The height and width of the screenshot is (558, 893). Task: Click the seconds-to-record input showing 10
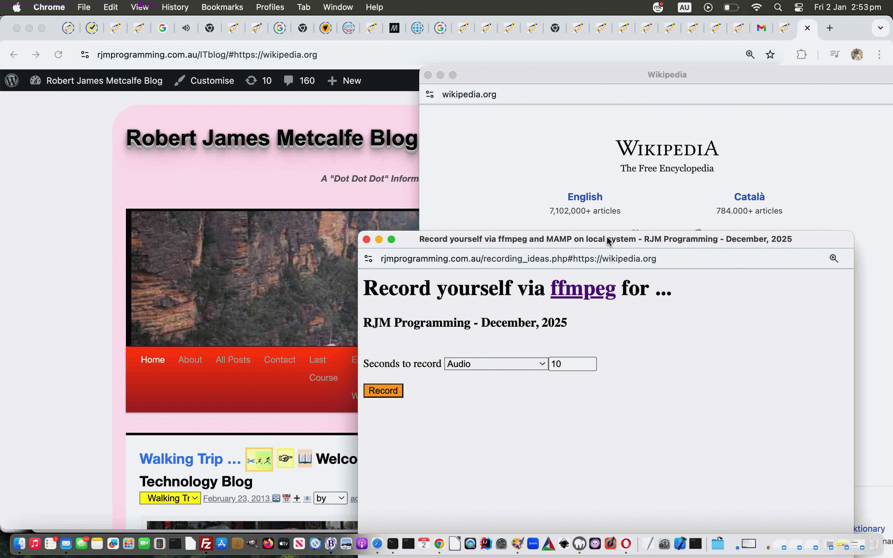(x=572, y=364)
